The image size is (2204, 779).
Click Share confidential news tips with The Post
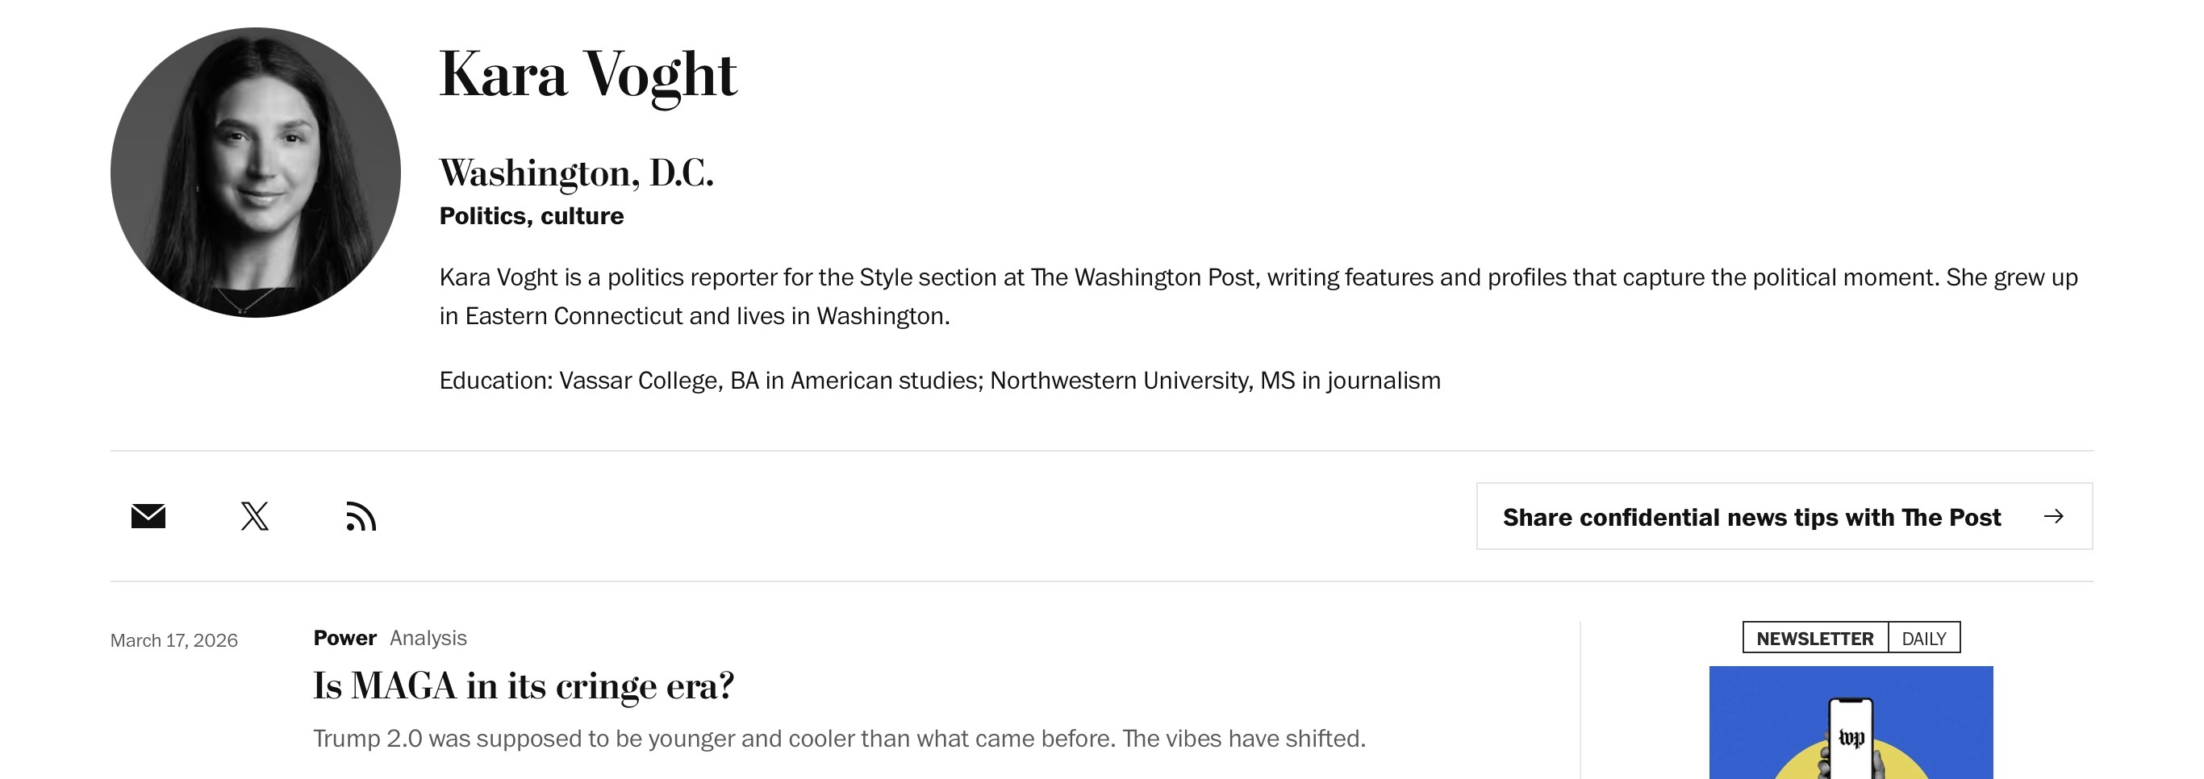click(x=1784, y=516)
